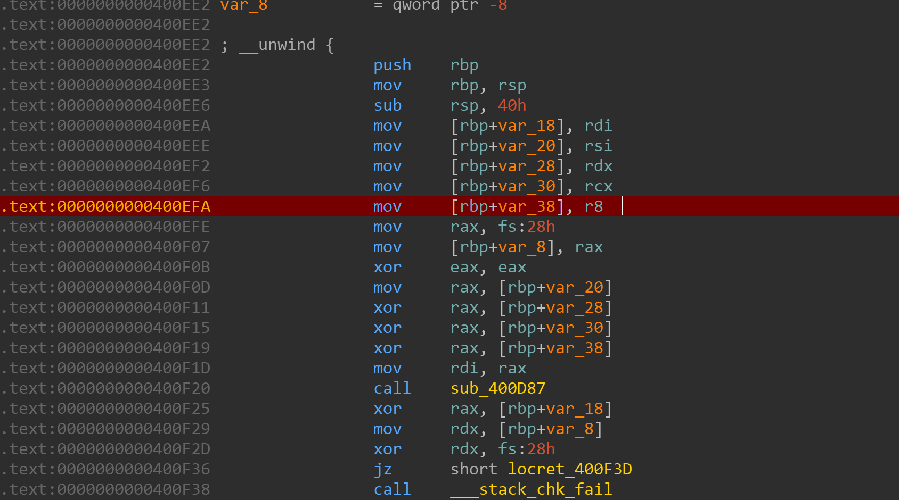899x500 pixels.
Task: Click the 40h operand in sub rsp
Action: [511, 105]
